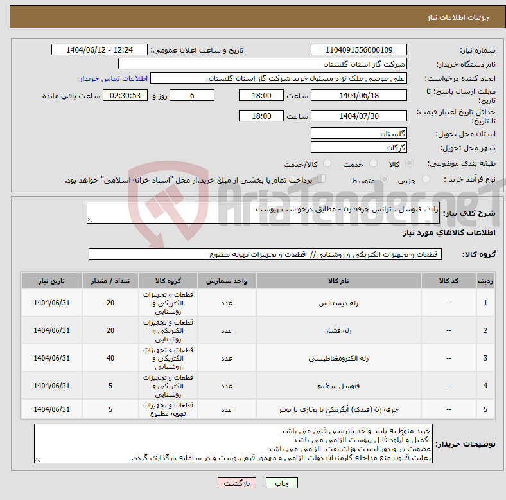Click the رله دیستانس item name
The width and height of the screenshot is (506, 500).
coord(338,303)
